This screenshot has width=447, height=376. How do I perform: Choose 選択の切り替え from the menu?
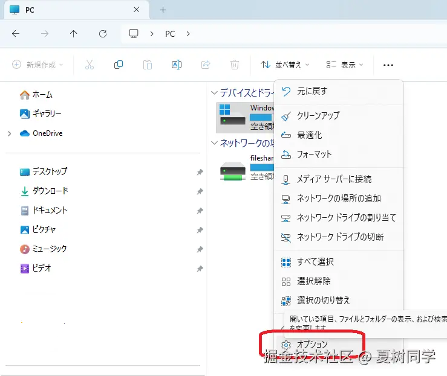339,301
